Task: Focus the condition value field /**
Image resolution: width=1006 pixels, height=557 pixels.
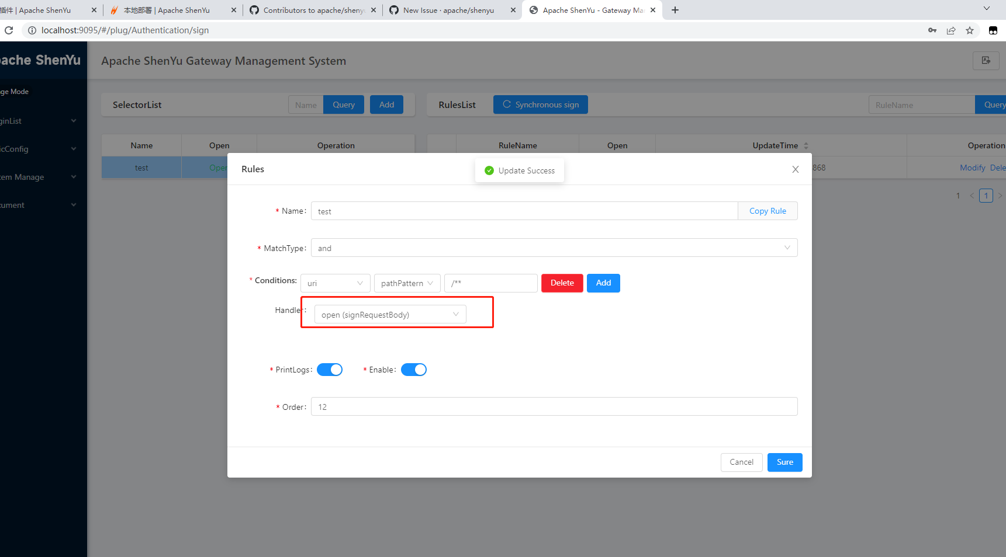Action: pyautogui.click(x=491, y=283)
